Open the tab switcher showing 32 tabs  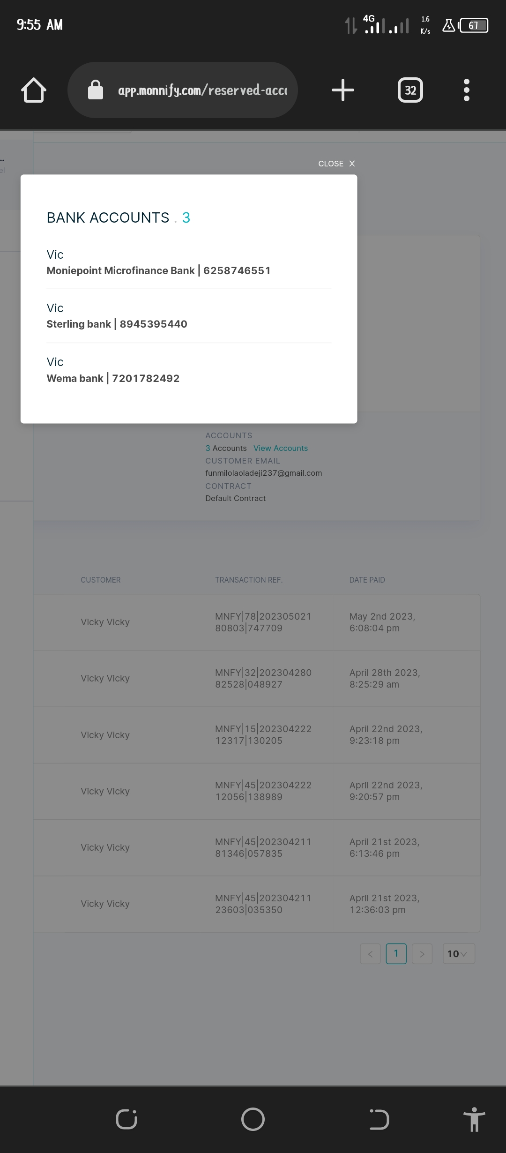point(410,90)
